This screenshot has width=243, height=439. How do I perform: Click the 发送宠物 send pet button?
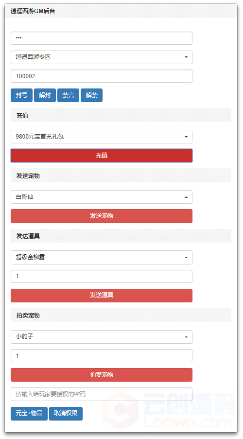coord(102,216)
